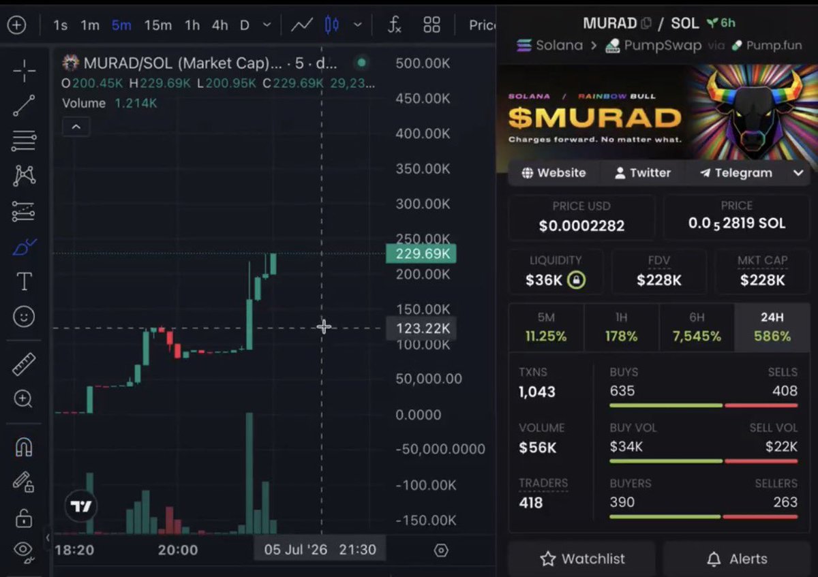Collapse the chart side panel arrow
Image resolution: width=818 pixels, height=577 pixels.
(x=48, y=537)
